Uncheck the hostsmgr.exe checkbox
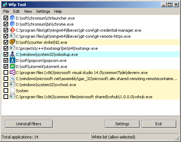 pyautogui.click(x=6, y=48)
